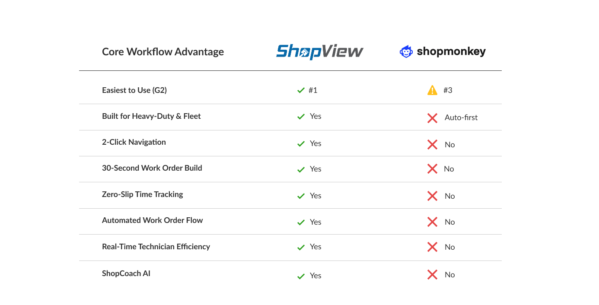599x305 pixels.
Task: Click the Auto-first text
Action: [461, 118]
